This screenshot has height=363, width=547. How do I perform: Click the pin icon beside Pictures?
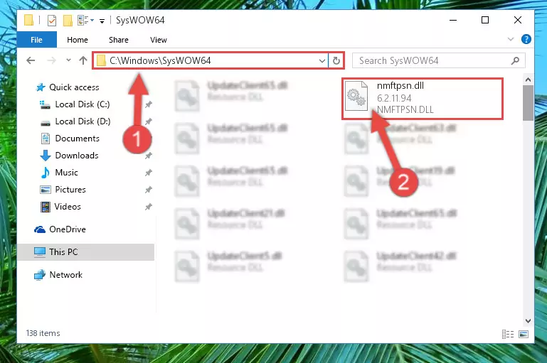pos(149,190)
